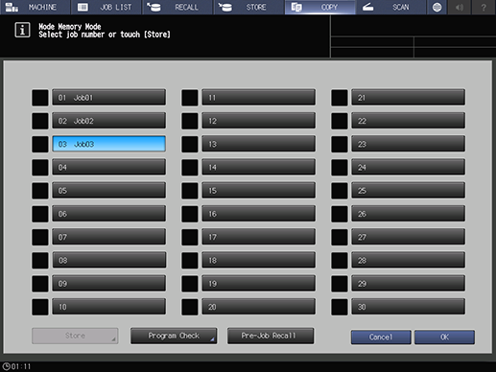This screenshot has height=372, width=496.
Task: Click the black box beside slot 04
Action: tap(40, 168)
